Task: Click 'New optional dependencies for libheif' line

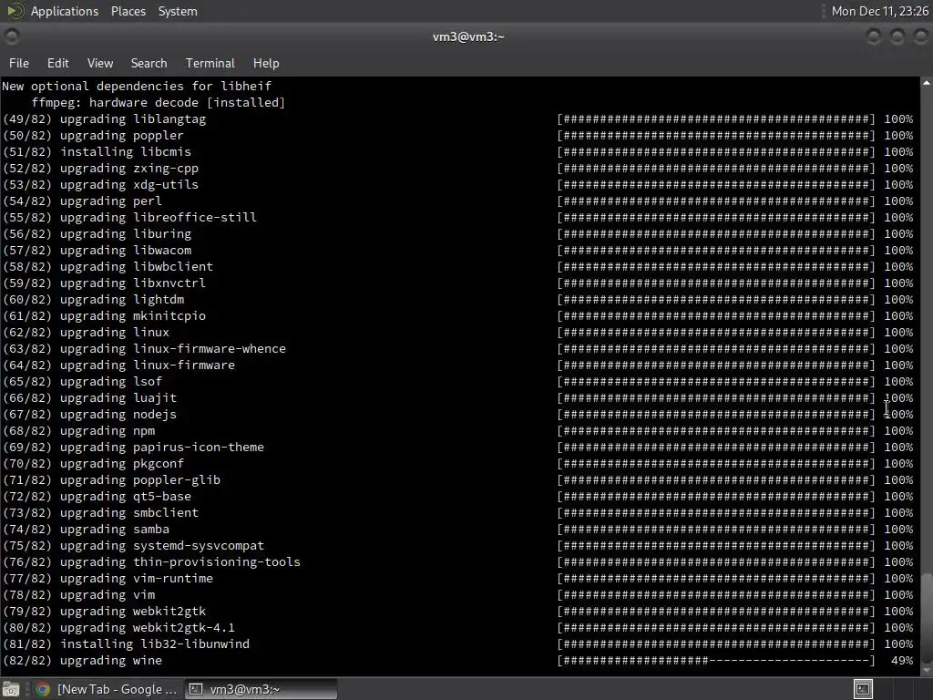Action: 137,87
